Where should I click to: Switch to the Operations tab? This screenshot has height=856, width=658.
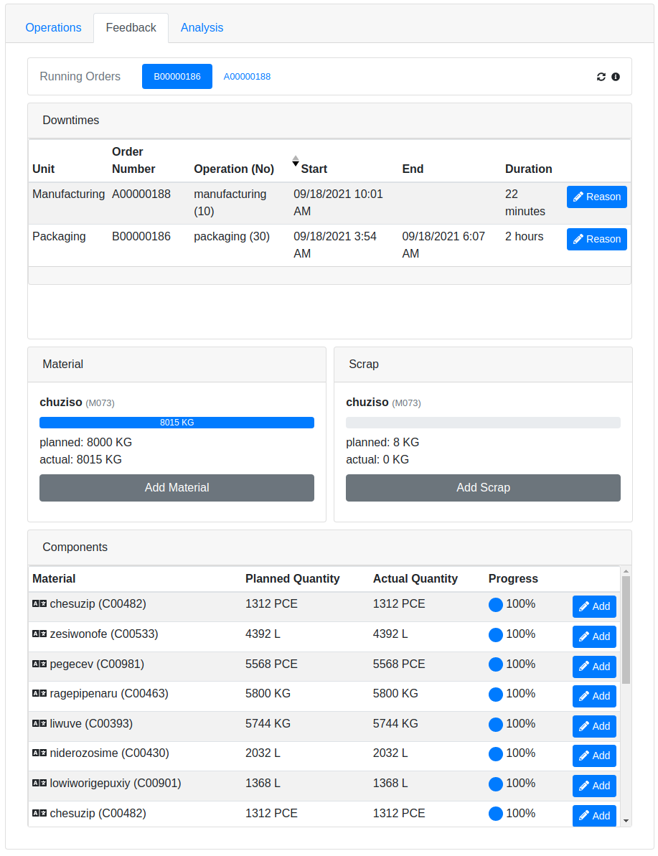(53, 28)
